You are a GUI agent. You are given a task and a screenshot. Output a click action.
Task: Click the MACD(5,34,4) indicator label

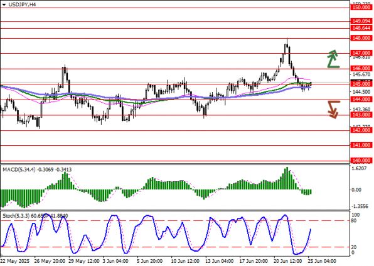point(19,170)
